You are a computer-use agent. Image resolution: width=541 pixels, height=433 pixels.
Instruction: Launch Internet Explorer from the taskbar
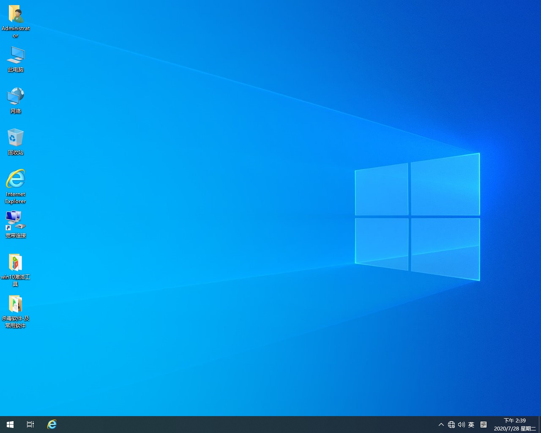(x=52, y=424)
